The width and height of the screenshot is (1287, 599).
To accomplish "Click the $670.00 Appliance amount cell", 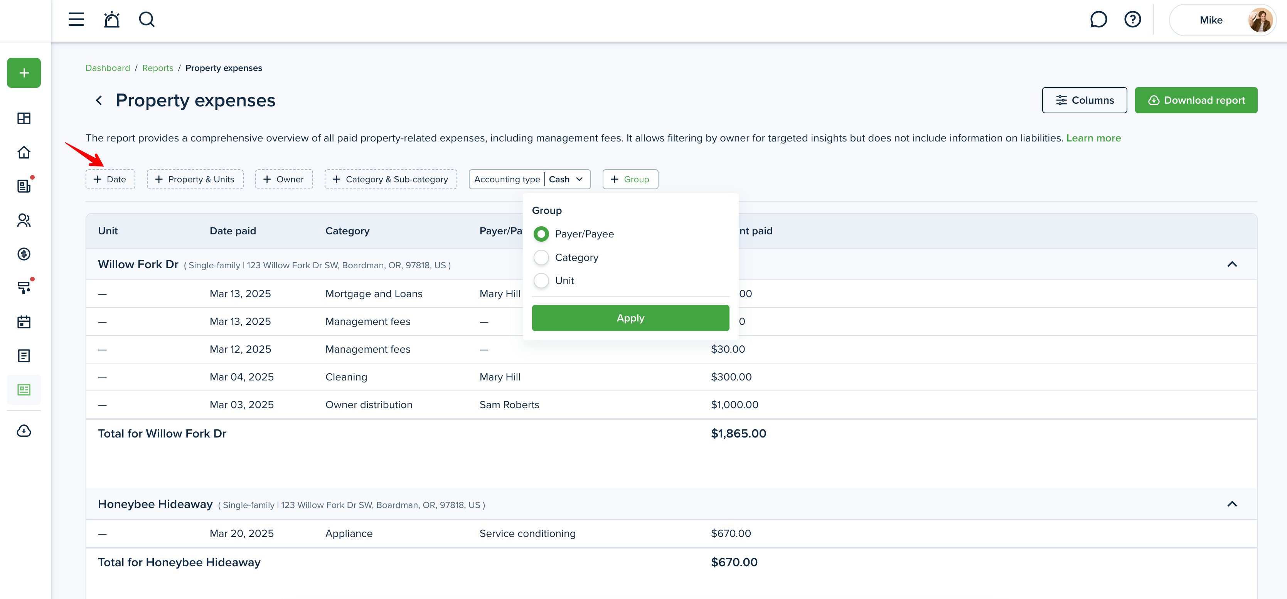I will point(730,533).
